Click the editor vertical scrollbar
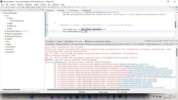 (x=175, y=24)
